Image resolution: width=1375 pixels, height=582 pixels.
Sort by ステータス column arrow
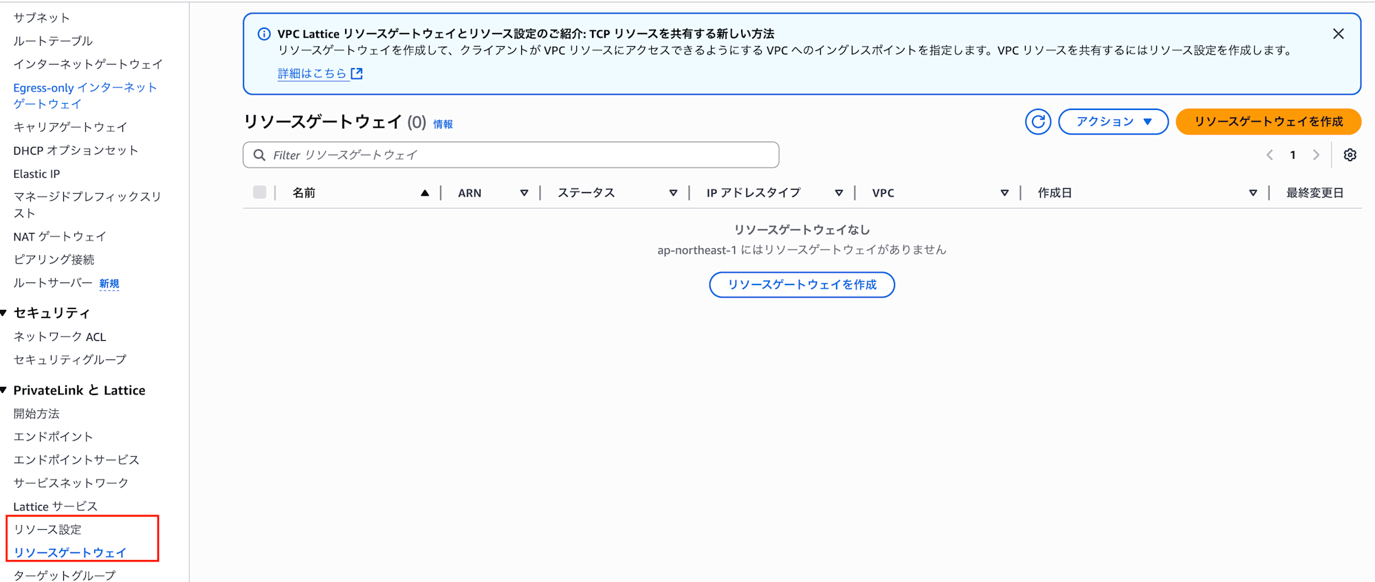pos(673,193)
